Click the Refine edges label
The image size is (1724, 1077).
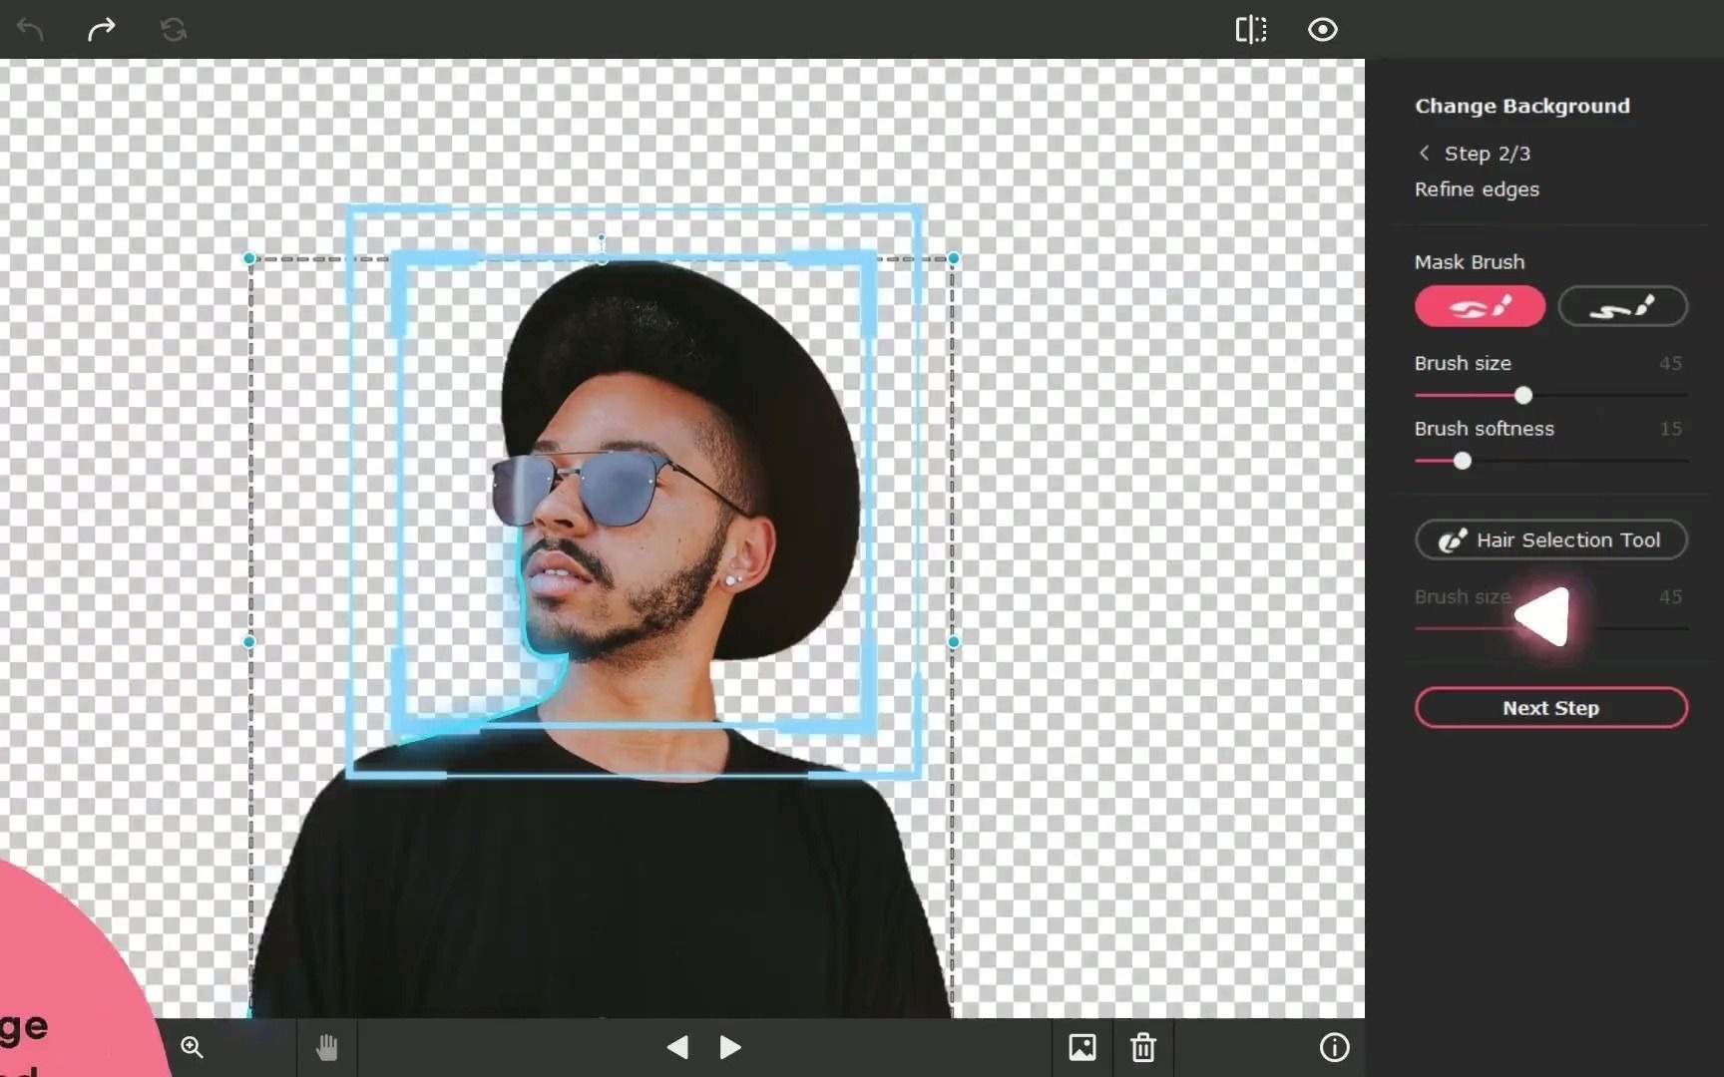pos(1477,189)
